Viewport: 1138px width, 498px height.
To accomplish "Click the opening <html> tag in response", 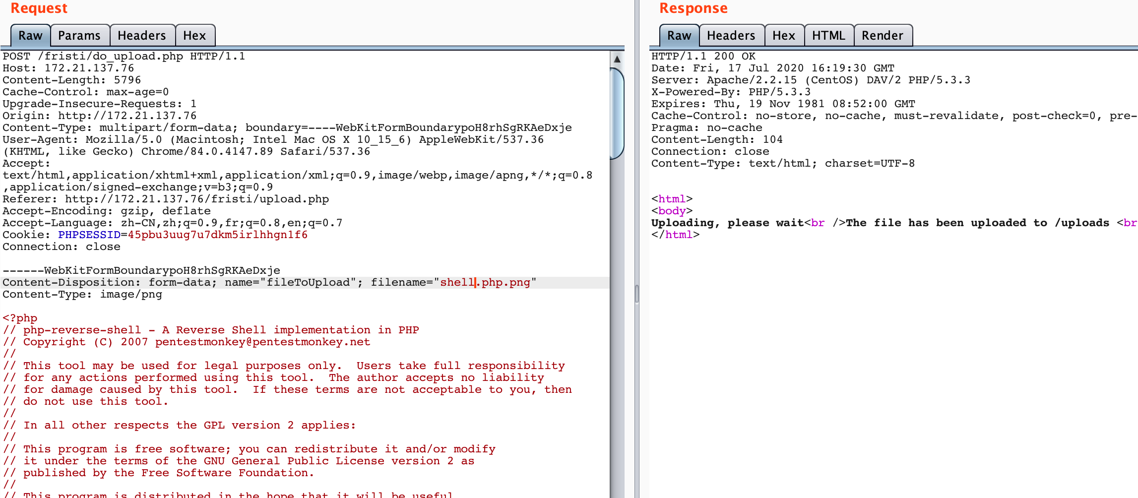I will pyautogui.click(x=672, y=199).
